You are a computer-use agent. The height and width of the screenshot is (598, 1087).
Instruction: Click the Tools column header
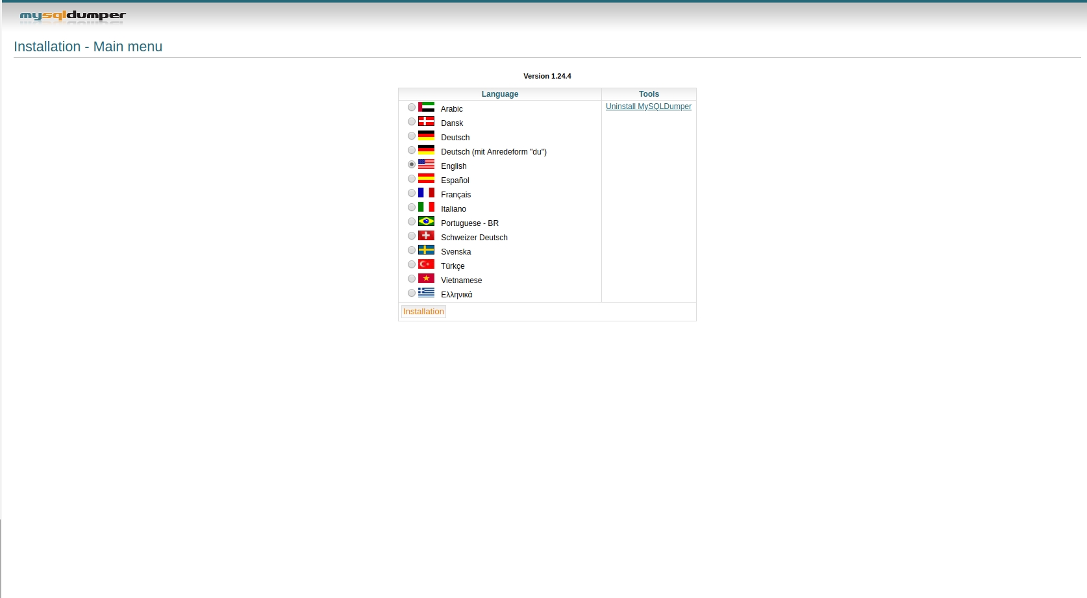click(x=649, y=94)
